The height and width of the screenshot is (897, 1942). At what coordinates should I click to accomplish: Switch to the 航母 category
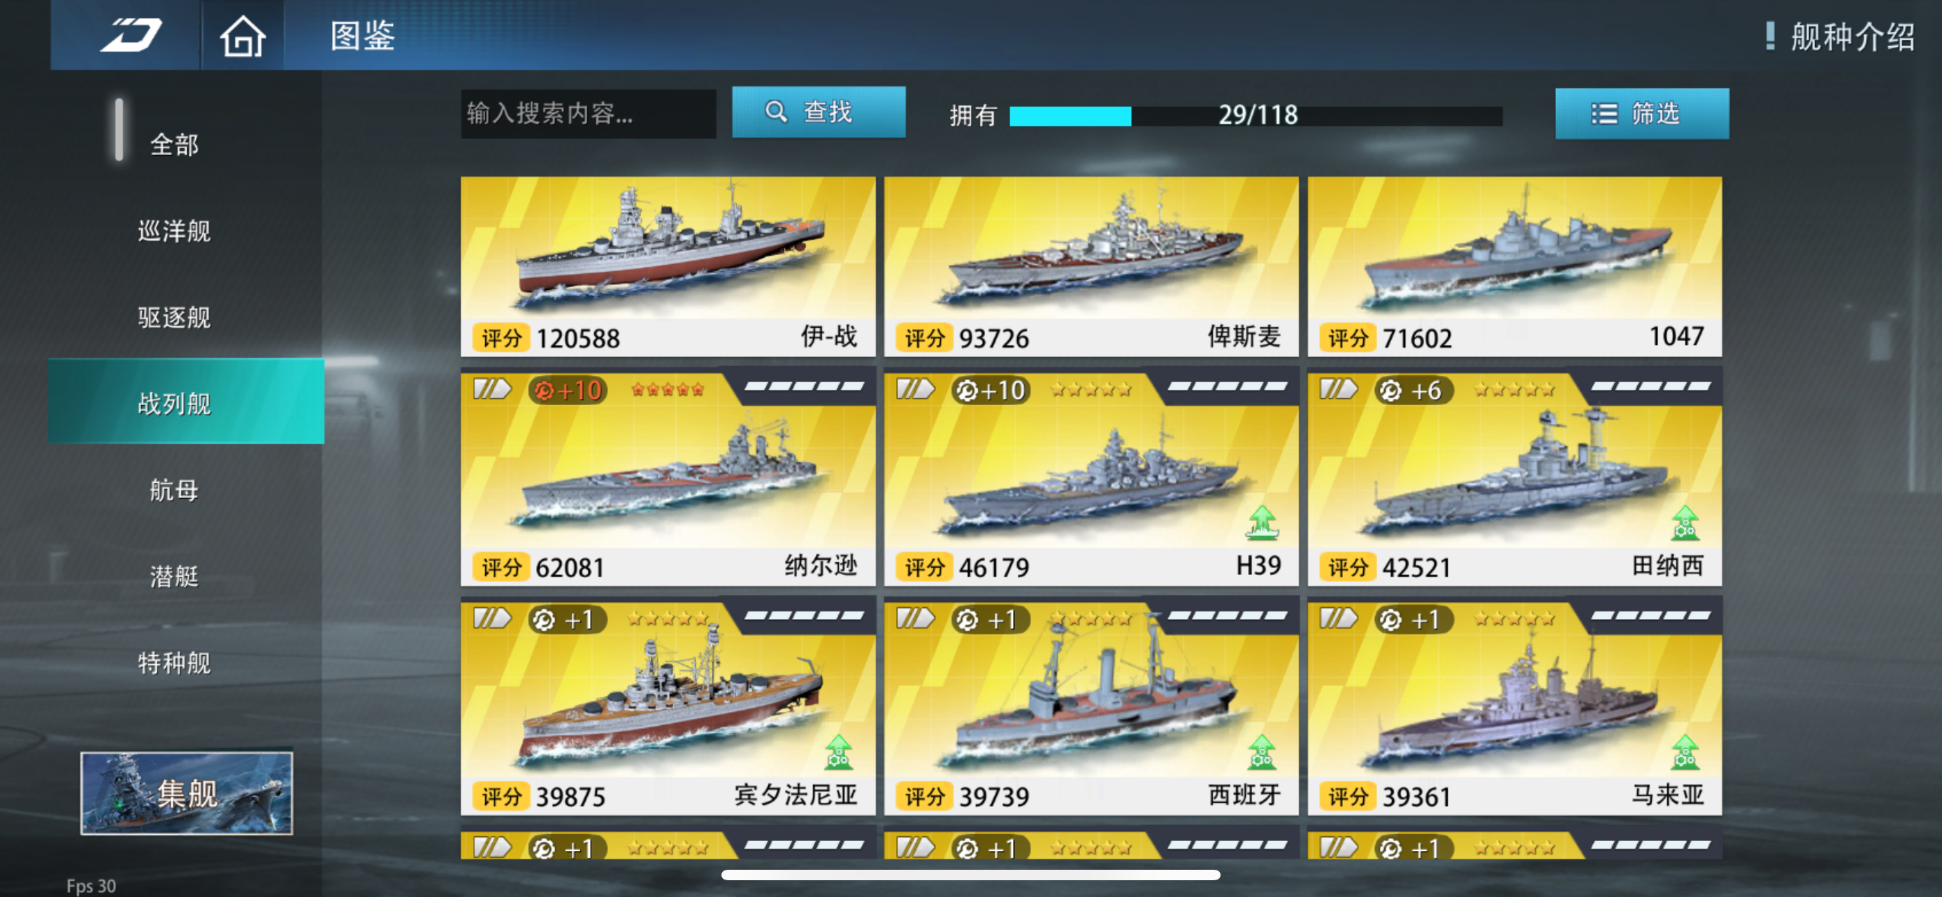click(x=174, y=490)
